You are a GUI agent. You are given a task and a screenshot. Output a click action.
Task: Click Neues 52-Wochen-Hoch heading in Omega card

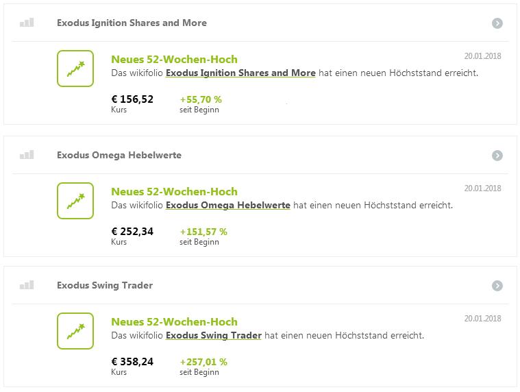coord(174,192)
